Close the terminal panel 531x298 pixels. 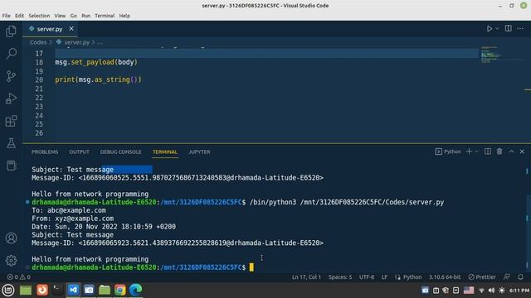point(522,151)
